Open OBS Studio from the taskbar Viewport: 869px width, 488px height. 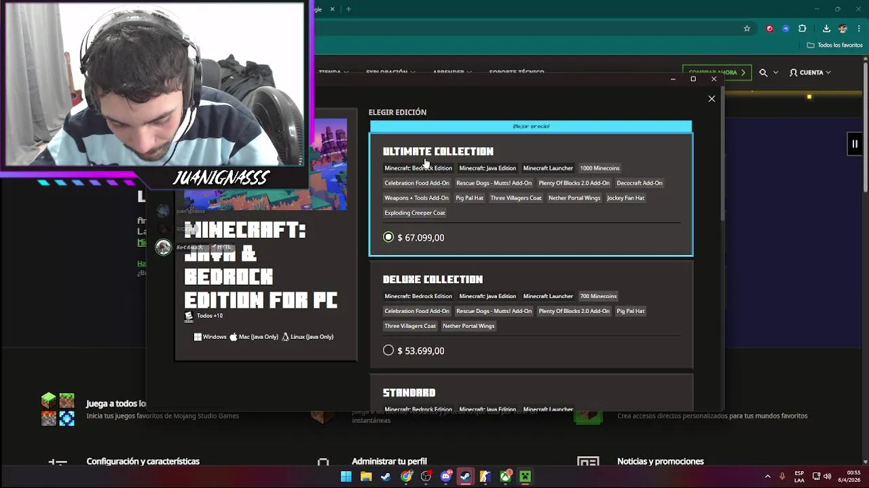point(426,476)
